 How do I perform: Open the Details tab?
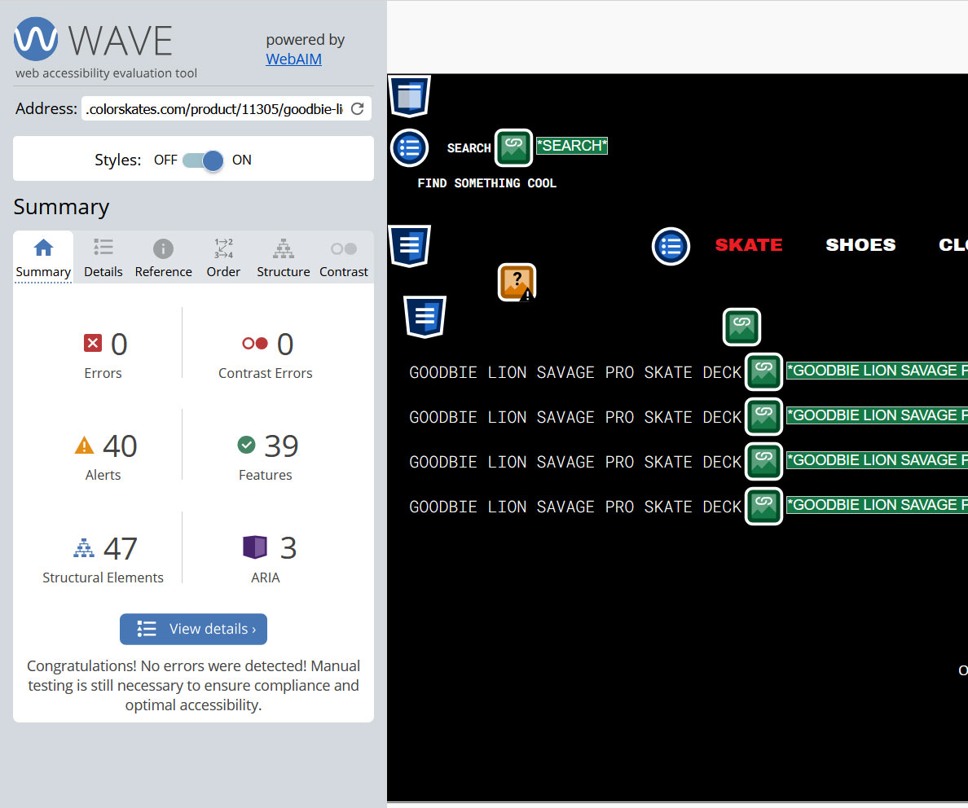click(x=103, y=258)
